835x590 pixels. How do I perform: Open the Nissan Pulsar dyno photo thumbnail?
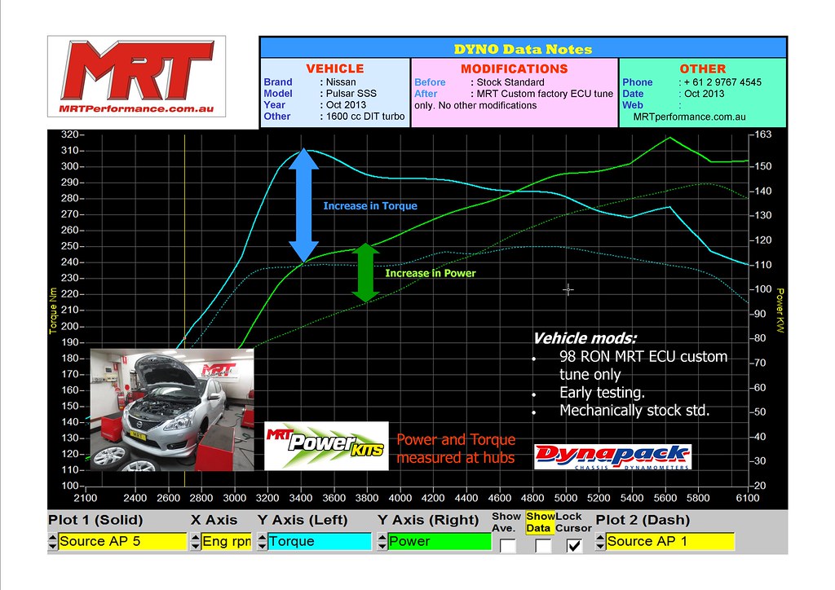(172, 410)
